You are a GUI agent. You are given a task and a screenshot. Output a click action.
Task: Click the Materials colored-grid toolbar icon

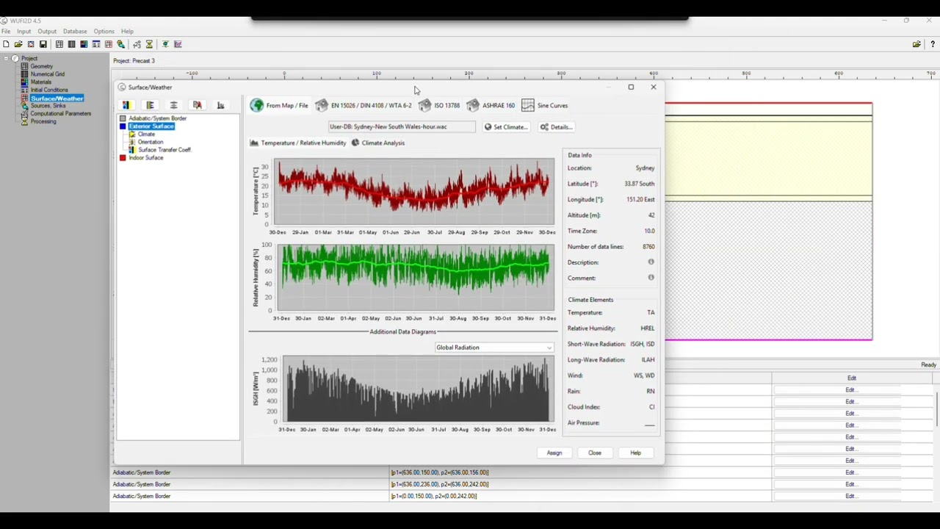click(x=84, y=44)
